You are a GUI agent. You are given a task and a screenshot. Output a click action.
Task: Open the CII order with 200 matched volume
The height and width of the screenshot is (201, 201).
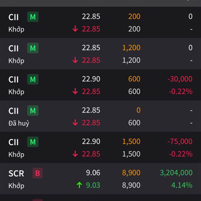(100, 22)
